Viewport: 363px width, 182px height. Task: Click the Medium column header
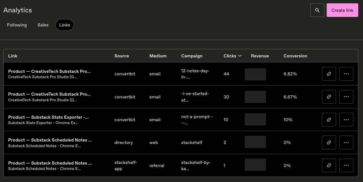(158, 56)
